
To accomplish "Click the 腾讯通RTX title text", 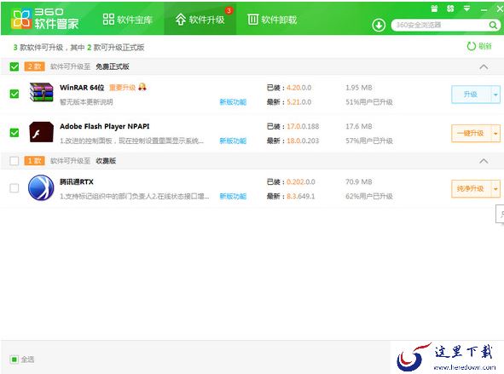I will pyautogui.click(x=77, y=181).
